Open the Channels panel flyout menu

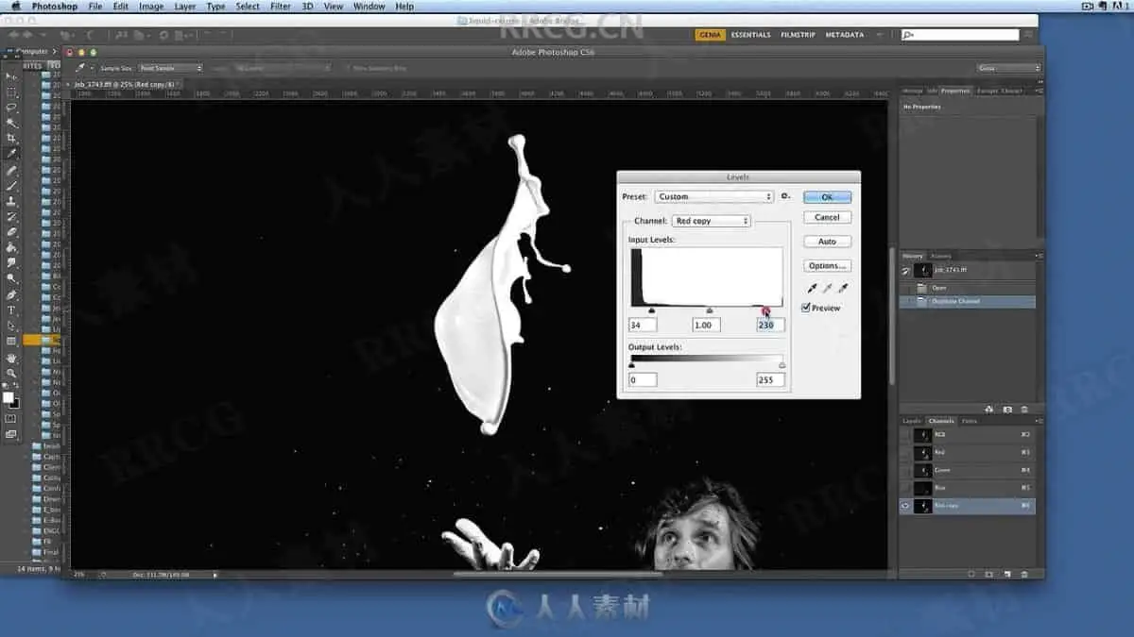tap(1039, 421)
